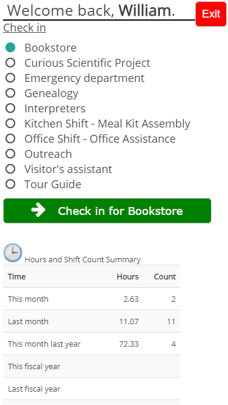Select Kitchen Shift - Meal Kit Assembly

[10, 123]
